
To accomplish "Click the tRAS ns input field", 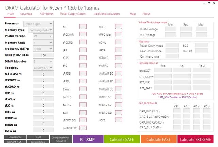I will [43, 99].
